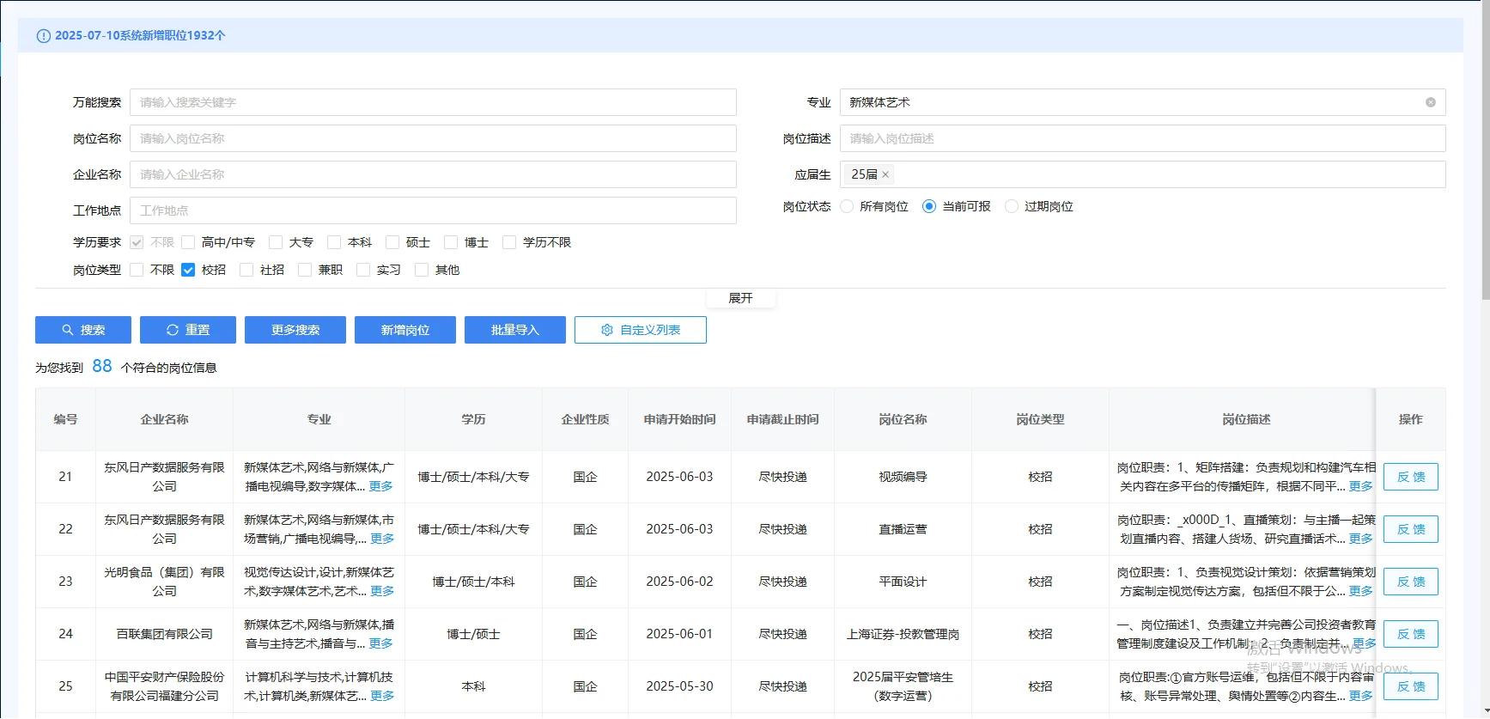Check the 大专 education checkbox
Viewport: 1490px width, 719px height.
[276, 242]
